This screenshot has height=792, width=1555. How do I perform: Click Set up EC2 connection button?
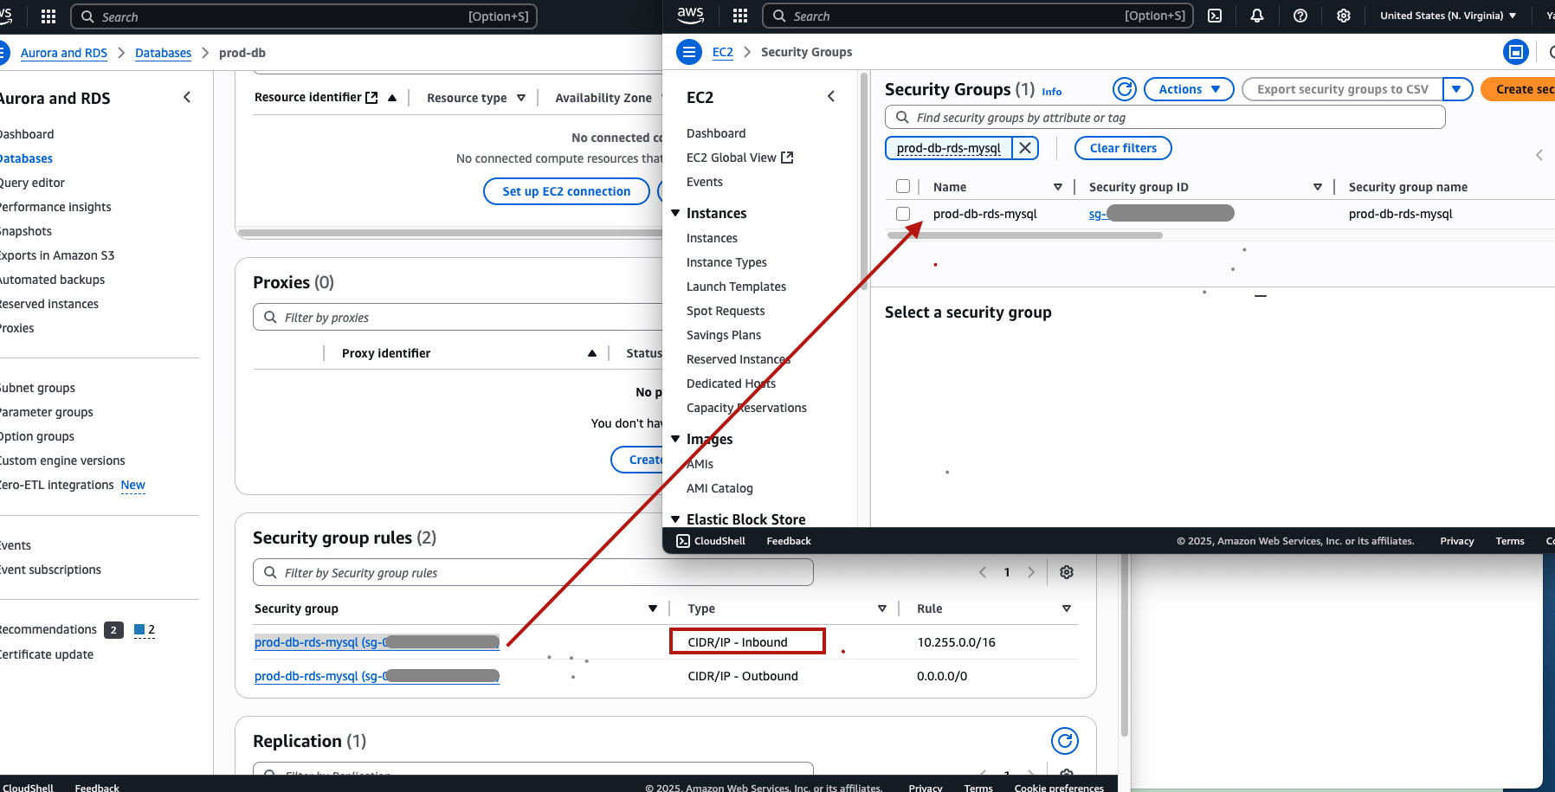point(566,191)
